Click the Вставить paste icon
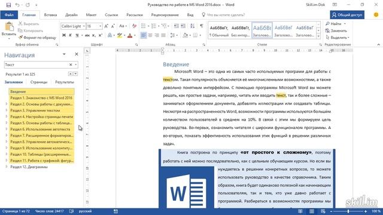 [9, 27]
